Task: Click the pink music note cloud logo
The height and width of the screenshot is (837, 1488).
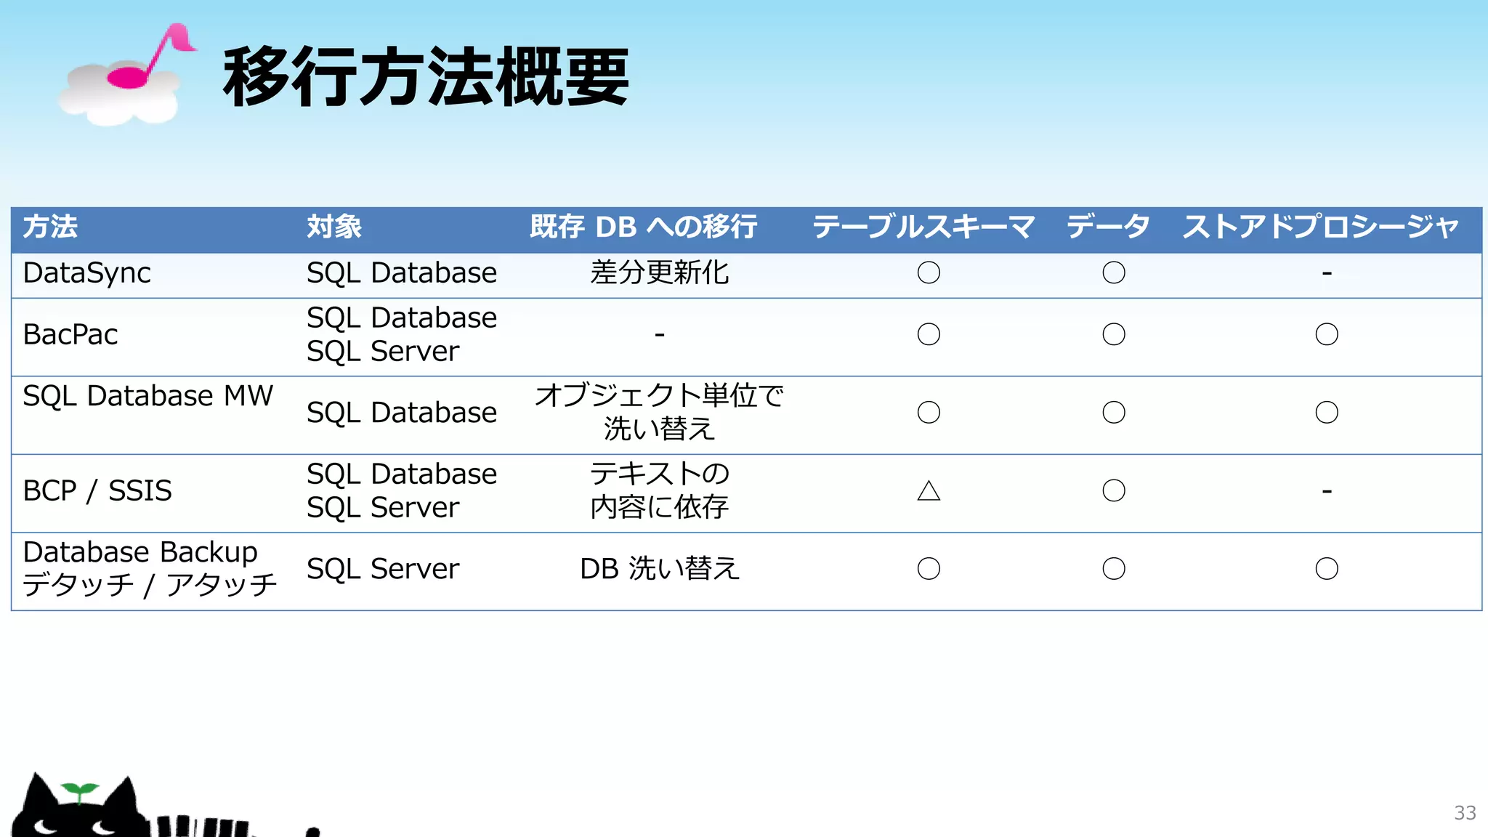Action: coord(127,75)
